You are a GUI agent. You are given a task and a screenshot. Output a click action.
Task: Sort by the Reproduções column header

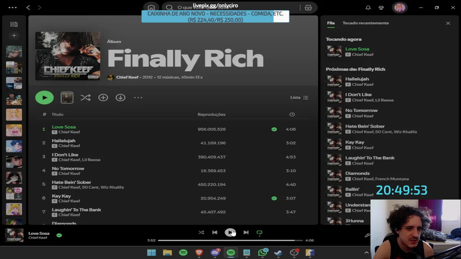(211, 114)
